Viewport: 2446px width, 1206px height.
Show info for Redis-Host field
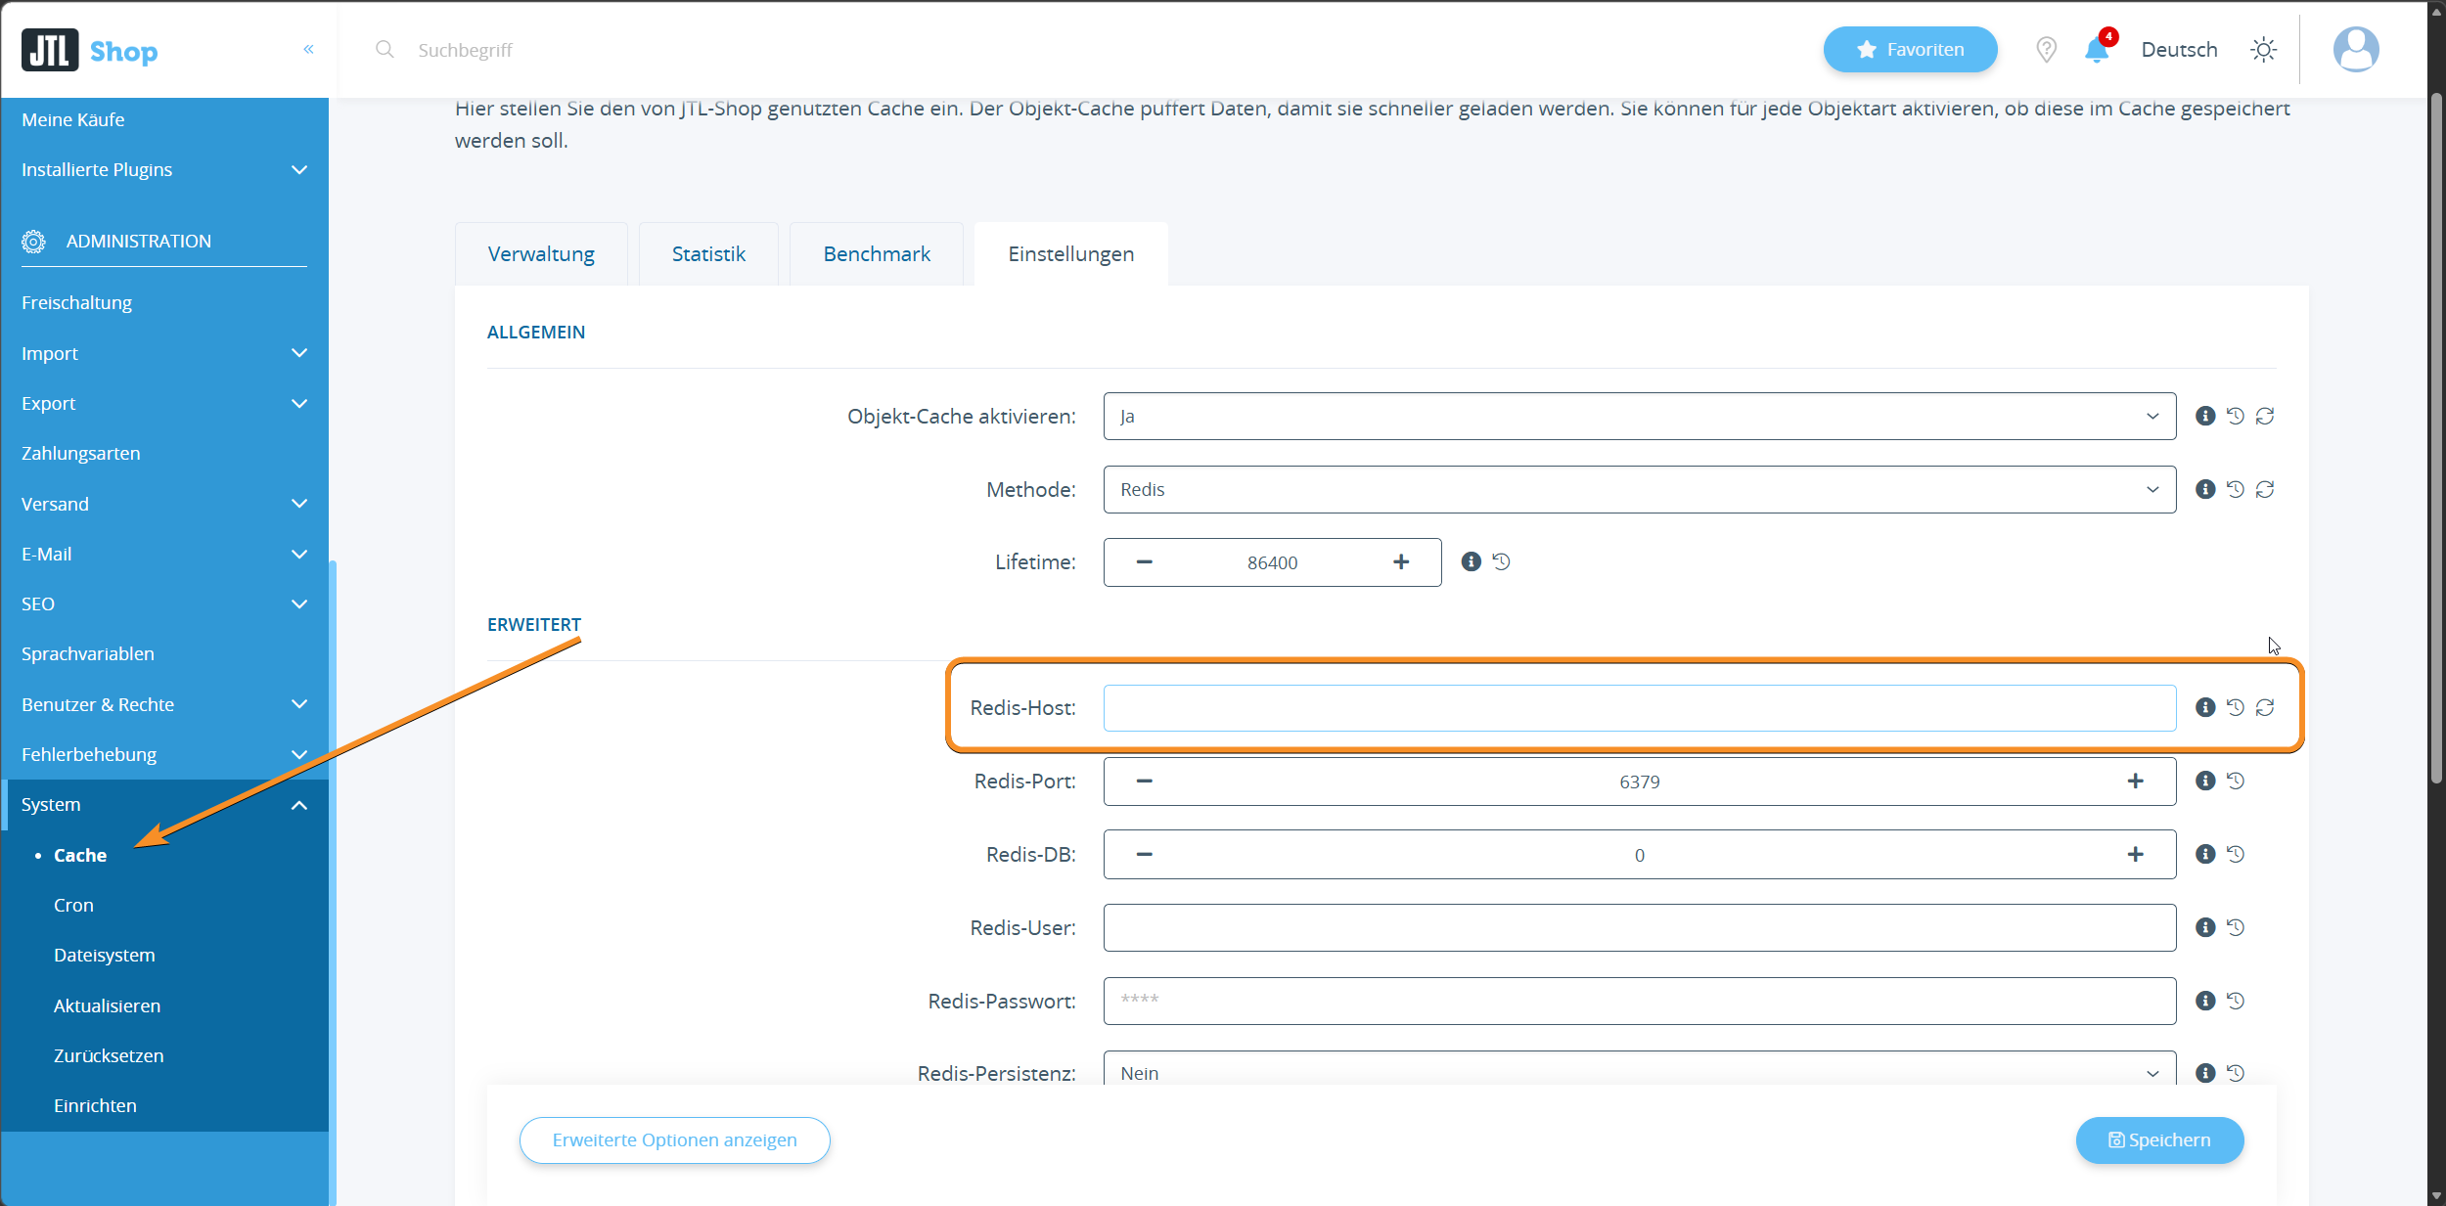coord(2204,707)
